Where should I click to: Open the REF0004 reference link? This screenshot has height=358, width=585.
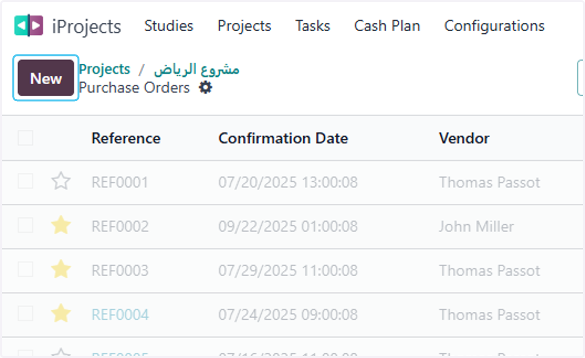point(120,315)
